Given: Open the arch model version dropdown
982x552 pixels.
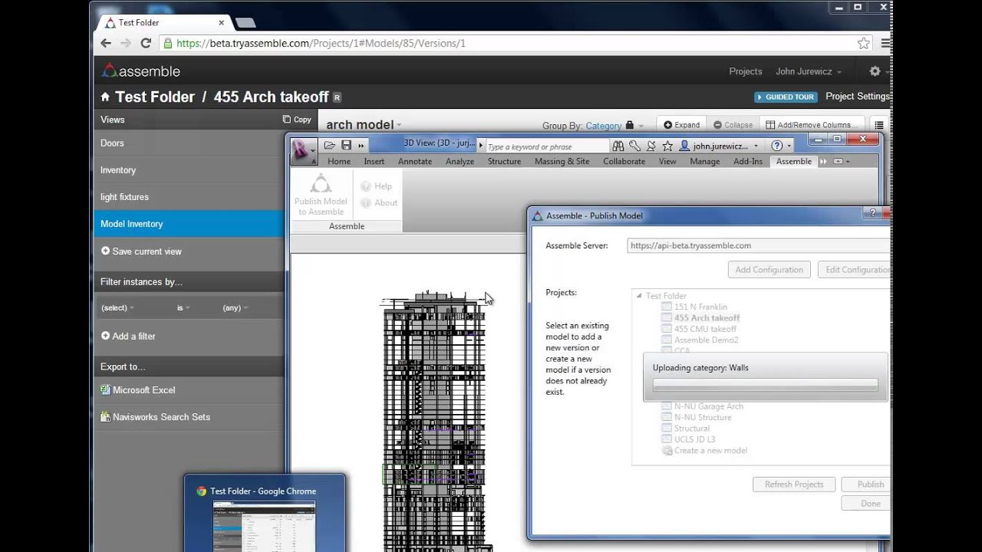Looking at the screenshot, I should (x=363, y=125).
